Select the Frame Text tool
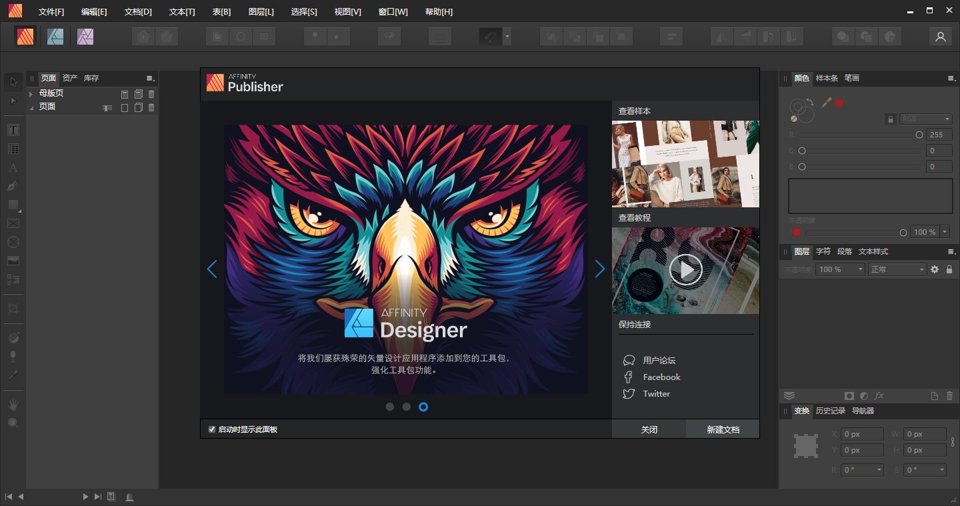Viewport: 960px width, 506px height. pos(13,130)
